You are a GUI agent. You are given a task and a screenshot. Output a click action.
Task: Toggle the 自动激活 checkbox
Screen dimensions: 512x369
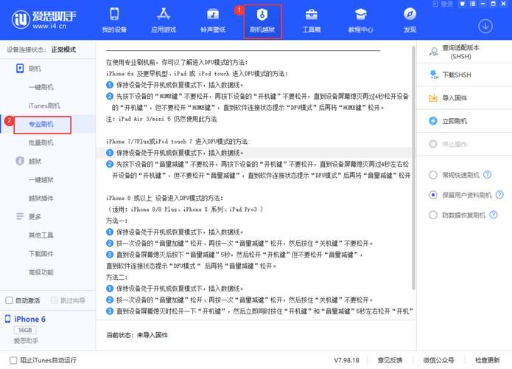9,300
